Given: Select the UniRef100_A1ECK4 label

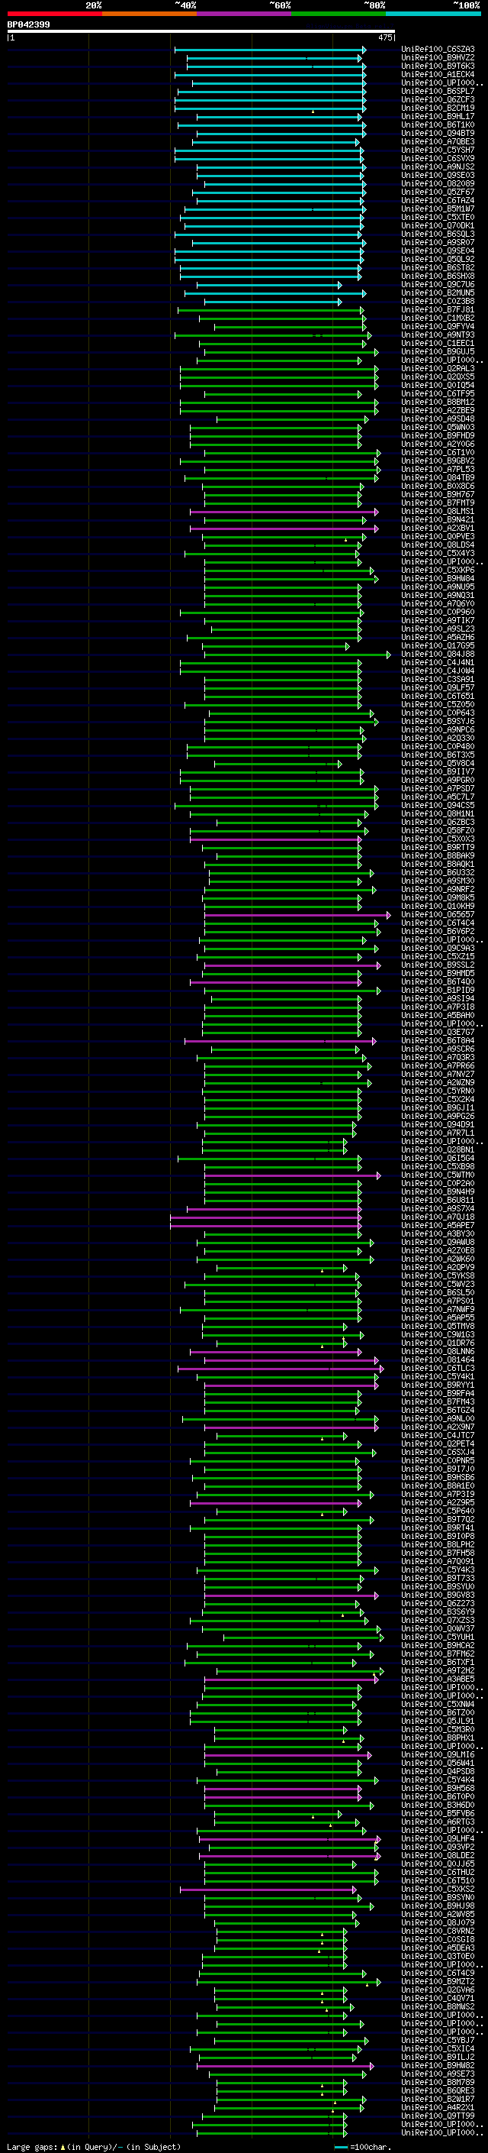Looking at the screenshot, I should (x=438, y=74).
